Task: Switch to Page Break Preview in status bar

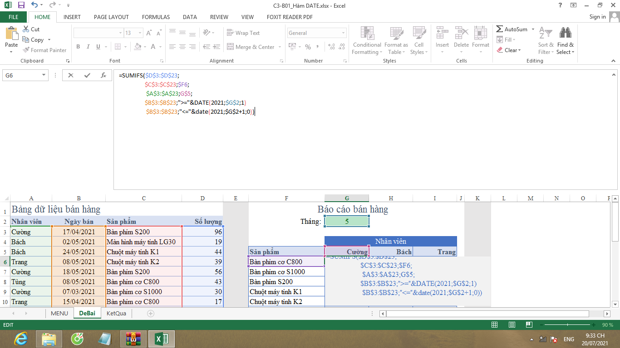Action: 528,325
